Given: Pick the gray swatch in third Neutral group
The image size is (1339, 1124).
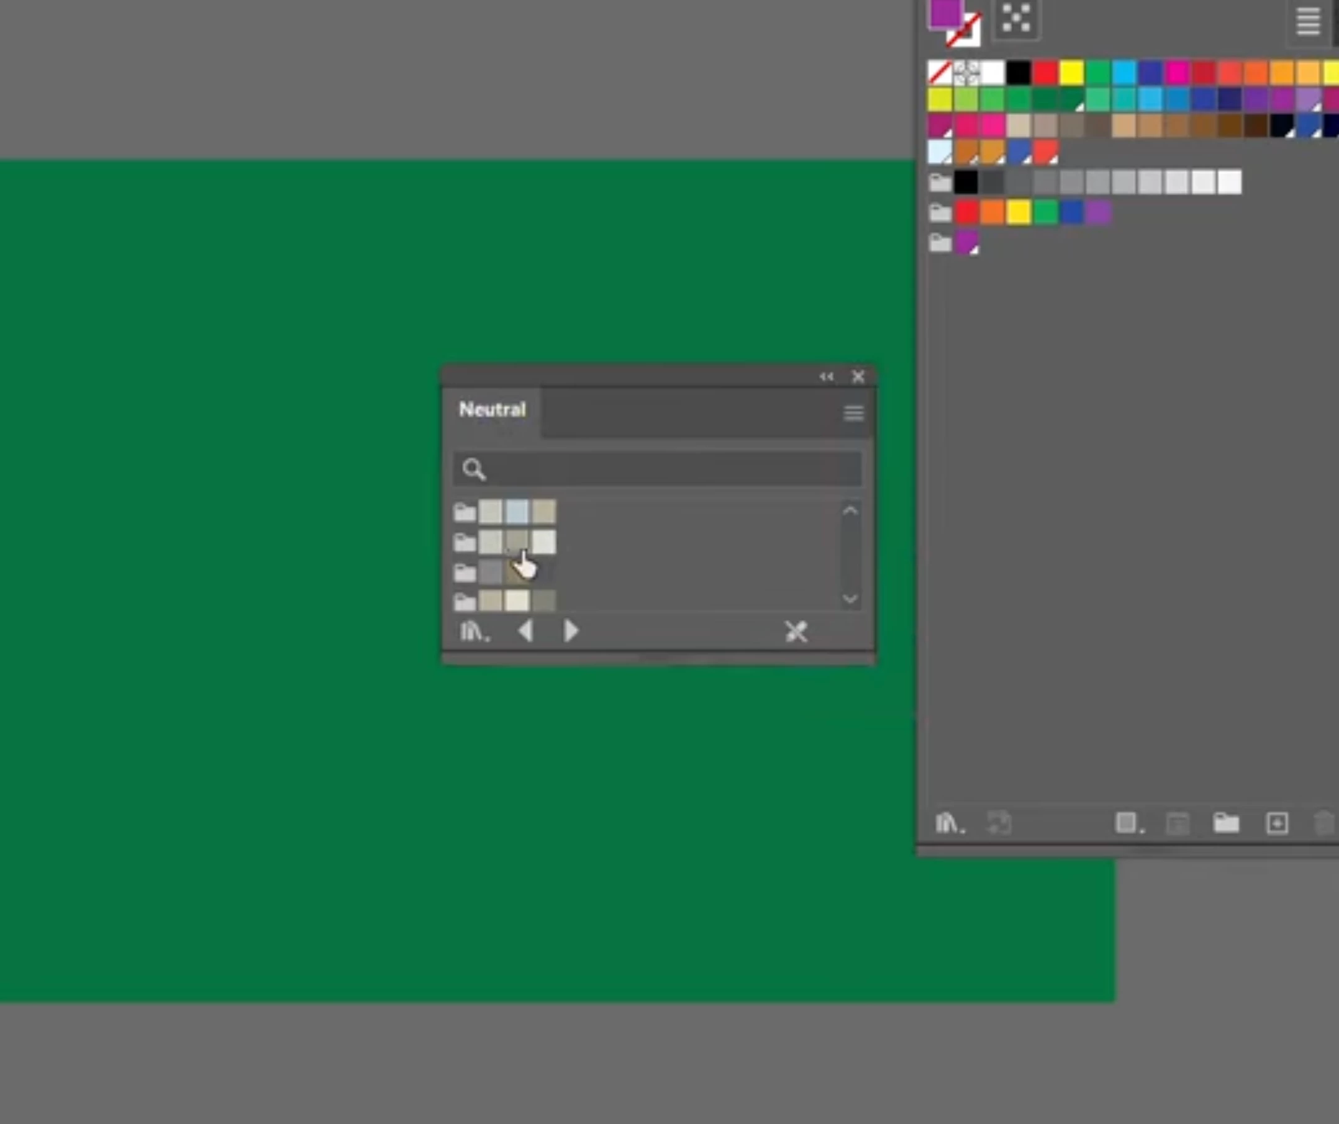Looking at the screenshot, I should (x=491, y=573).
